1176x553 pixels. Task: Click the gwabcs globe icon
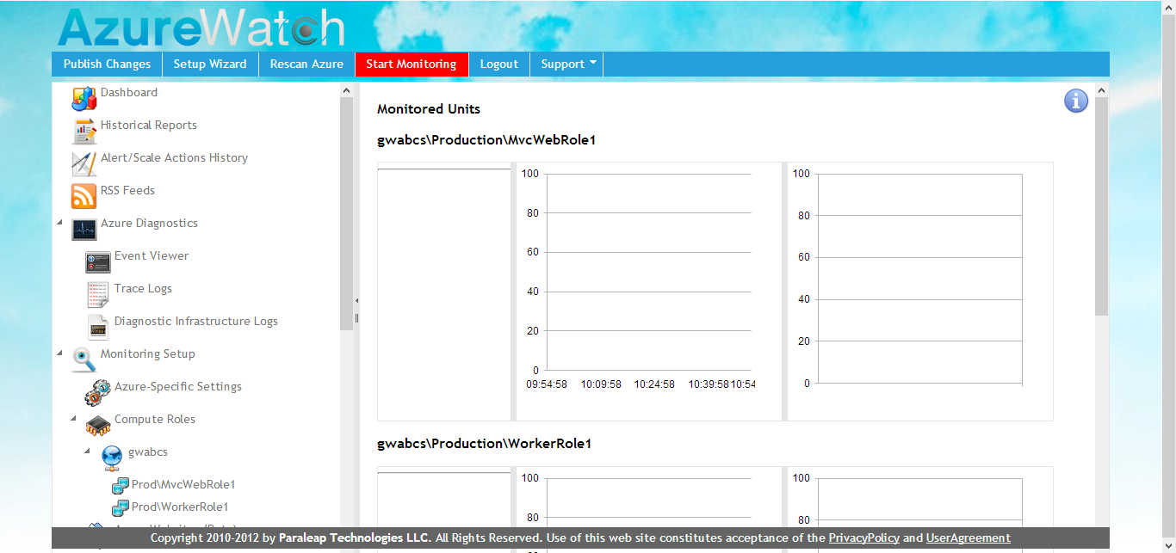click(111, 458)
